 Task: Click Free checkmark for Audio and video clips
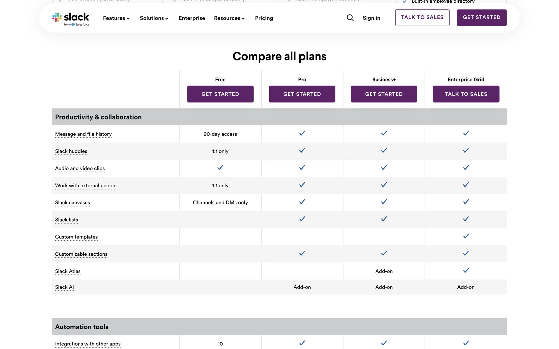[x=220, y=168]
